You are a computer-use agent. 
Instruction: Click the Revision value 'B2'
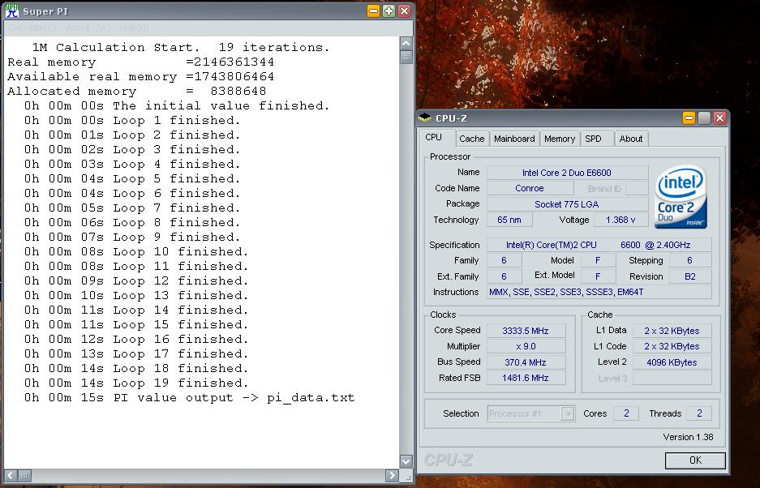click(x=690, y=276)
